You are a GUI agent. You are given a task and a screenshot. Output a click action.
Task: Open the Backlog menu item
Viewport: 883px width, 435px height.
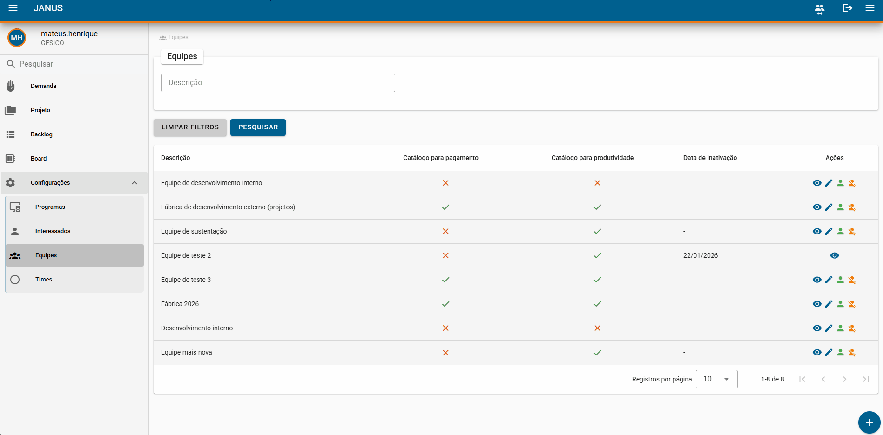click(74, 134)
